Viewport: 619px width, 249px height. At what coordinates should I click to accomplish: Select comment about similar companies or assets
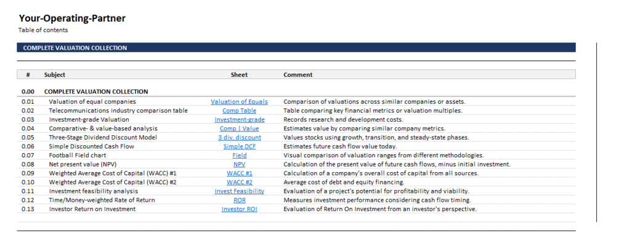point(374,101)
